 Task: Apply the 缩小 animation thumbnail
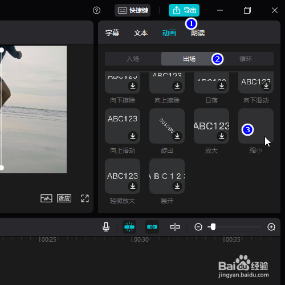click(256, 126)
